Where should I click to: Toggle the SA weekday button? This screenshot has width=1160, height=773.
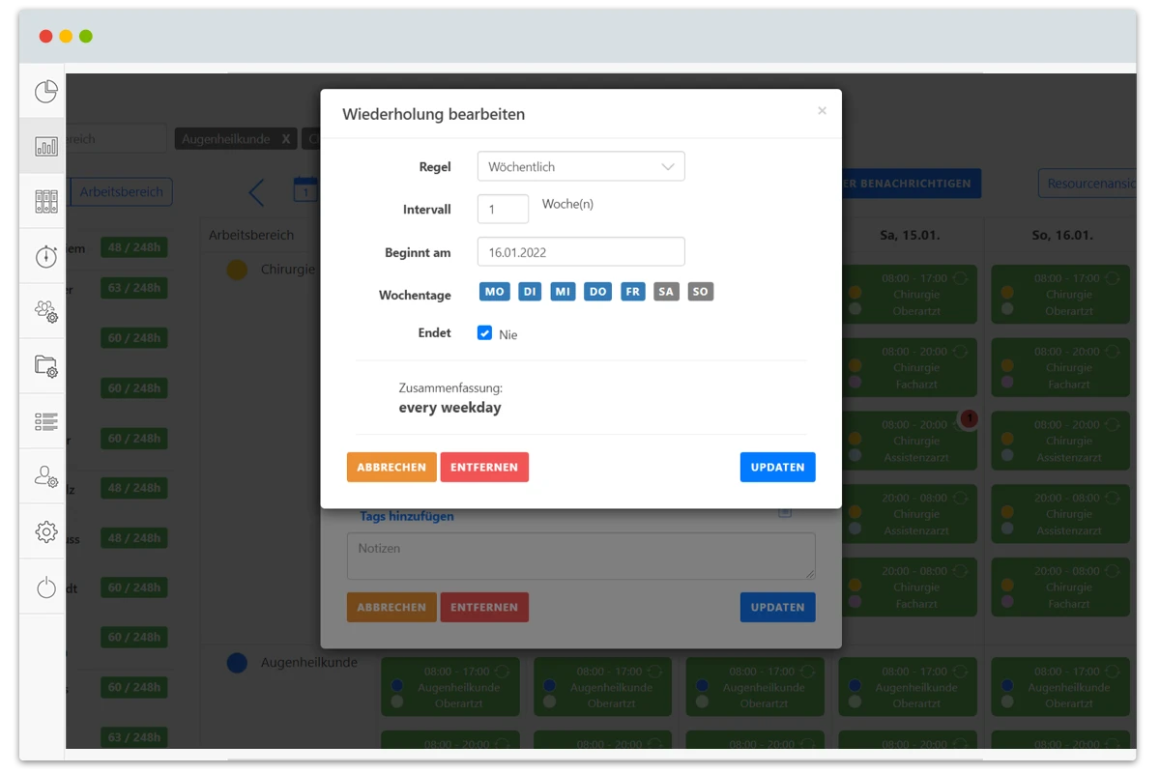pyautogui.click(x=666, y=292)
